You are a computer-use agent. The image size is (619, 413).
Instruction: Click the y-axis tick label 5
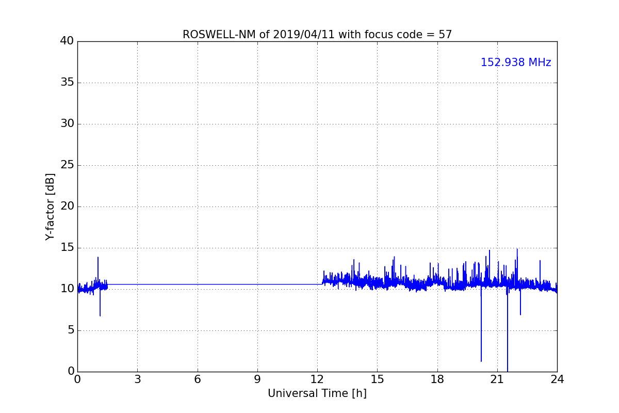click(x=70, y=330)
